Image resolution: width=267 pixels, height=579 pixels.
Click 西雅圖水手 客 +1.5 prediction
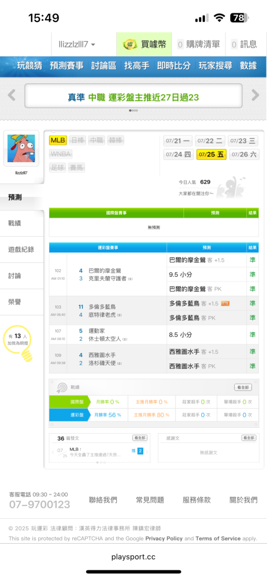tap(194, 352)
